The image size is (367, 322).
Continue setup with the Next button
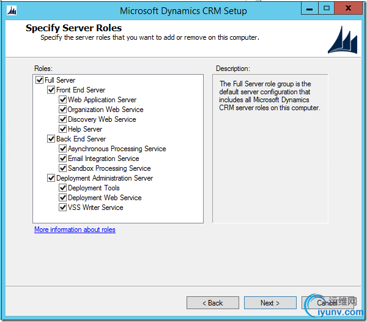coord(270,303)
